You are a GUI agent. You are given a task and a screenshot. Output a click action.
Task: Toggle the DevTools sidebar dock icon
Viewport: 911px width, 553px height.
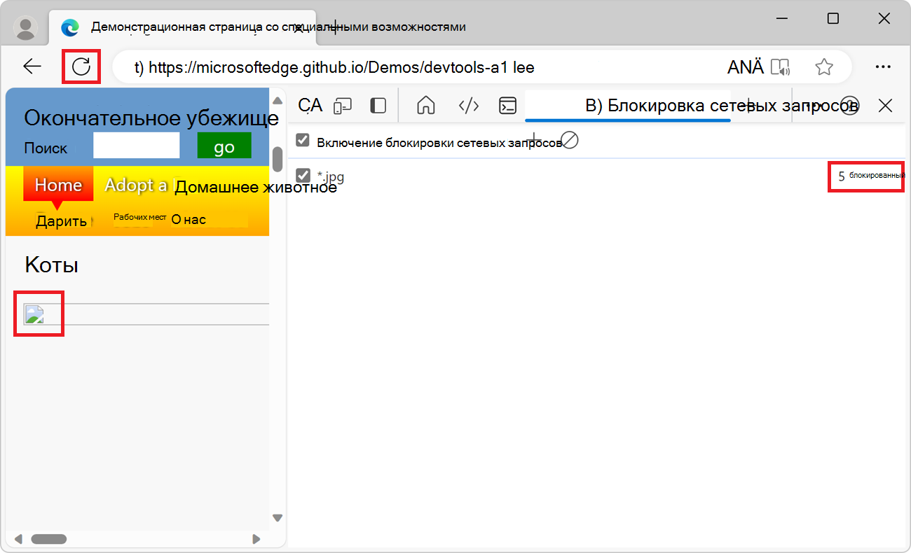click(x=378, y=106)
